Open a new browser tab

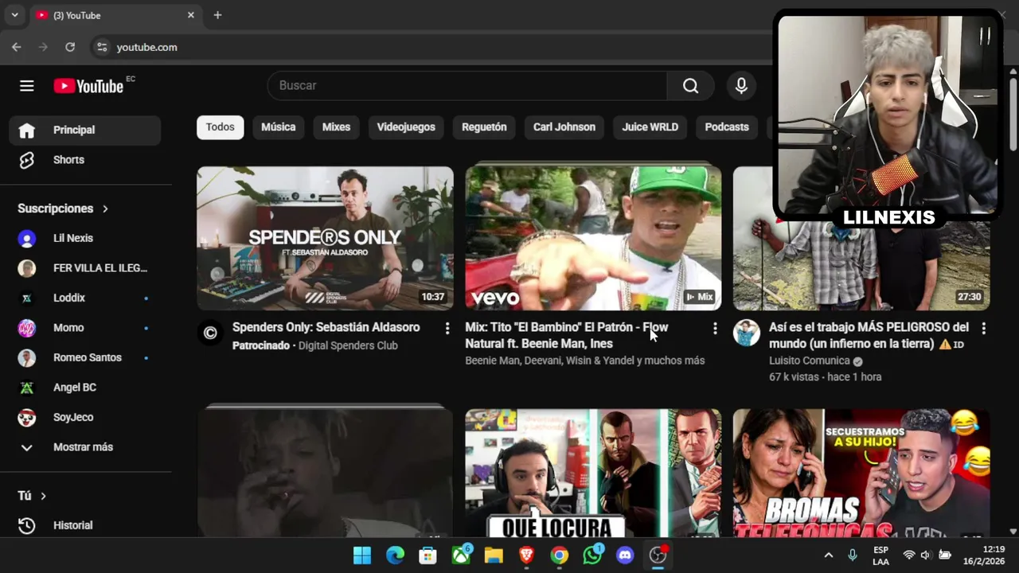[x=217, y=15]
